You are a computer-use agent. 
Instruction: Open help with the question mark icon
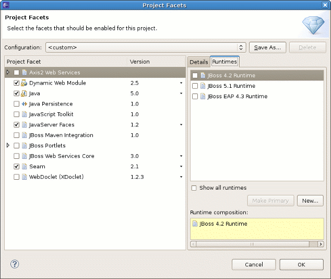pyautogui.click(x=15, y=264)
